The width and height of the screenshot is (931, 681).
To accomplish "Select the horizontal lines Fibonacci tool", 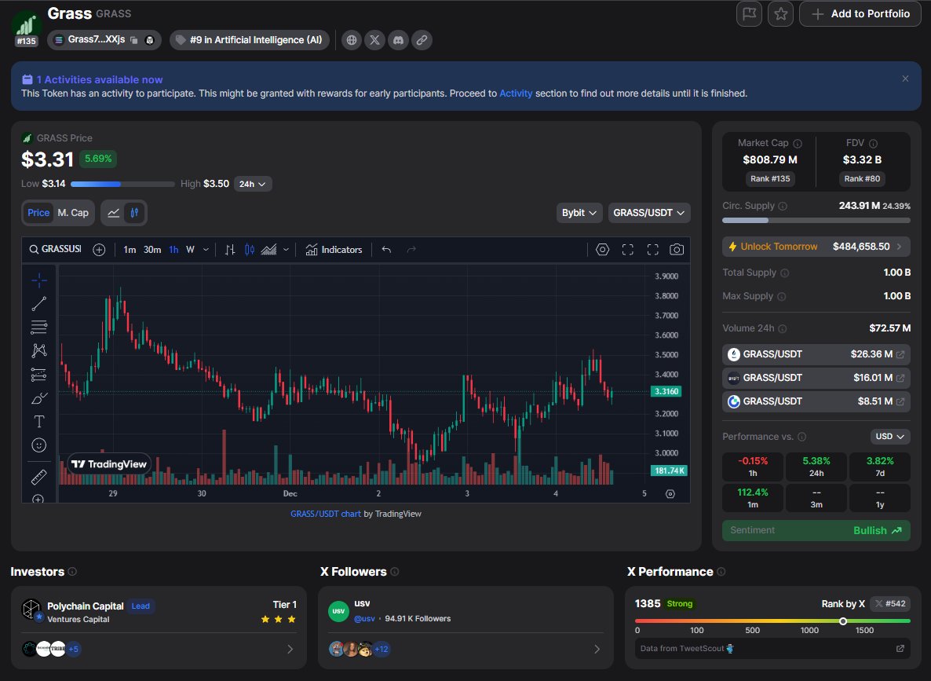I will (39, 327).
